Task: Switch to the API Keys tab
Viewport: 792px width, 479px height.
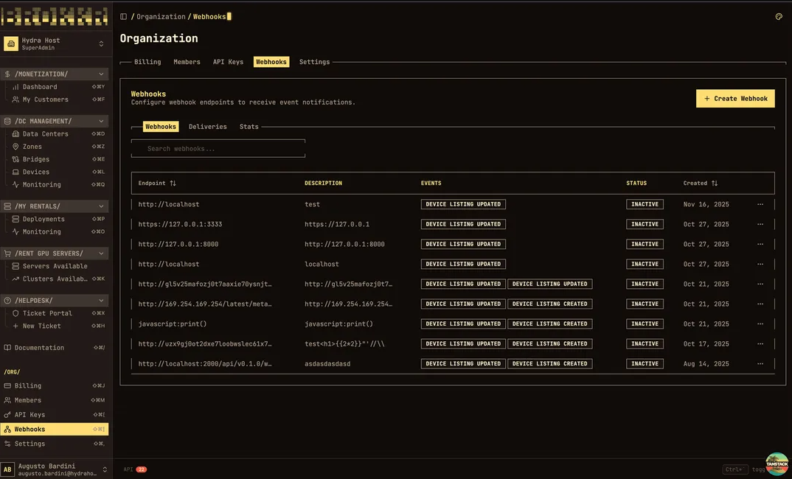Action: click(x=228, y=62)
